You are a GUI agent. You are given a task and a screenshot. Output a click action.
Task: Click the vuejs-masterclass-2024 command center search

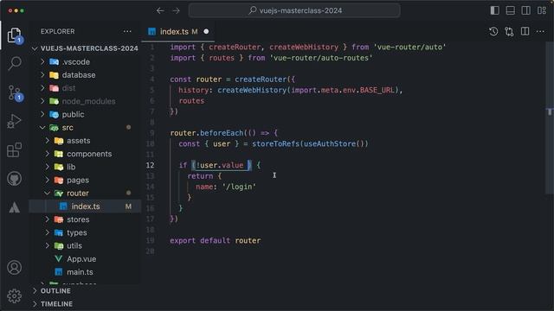(294, 10)
